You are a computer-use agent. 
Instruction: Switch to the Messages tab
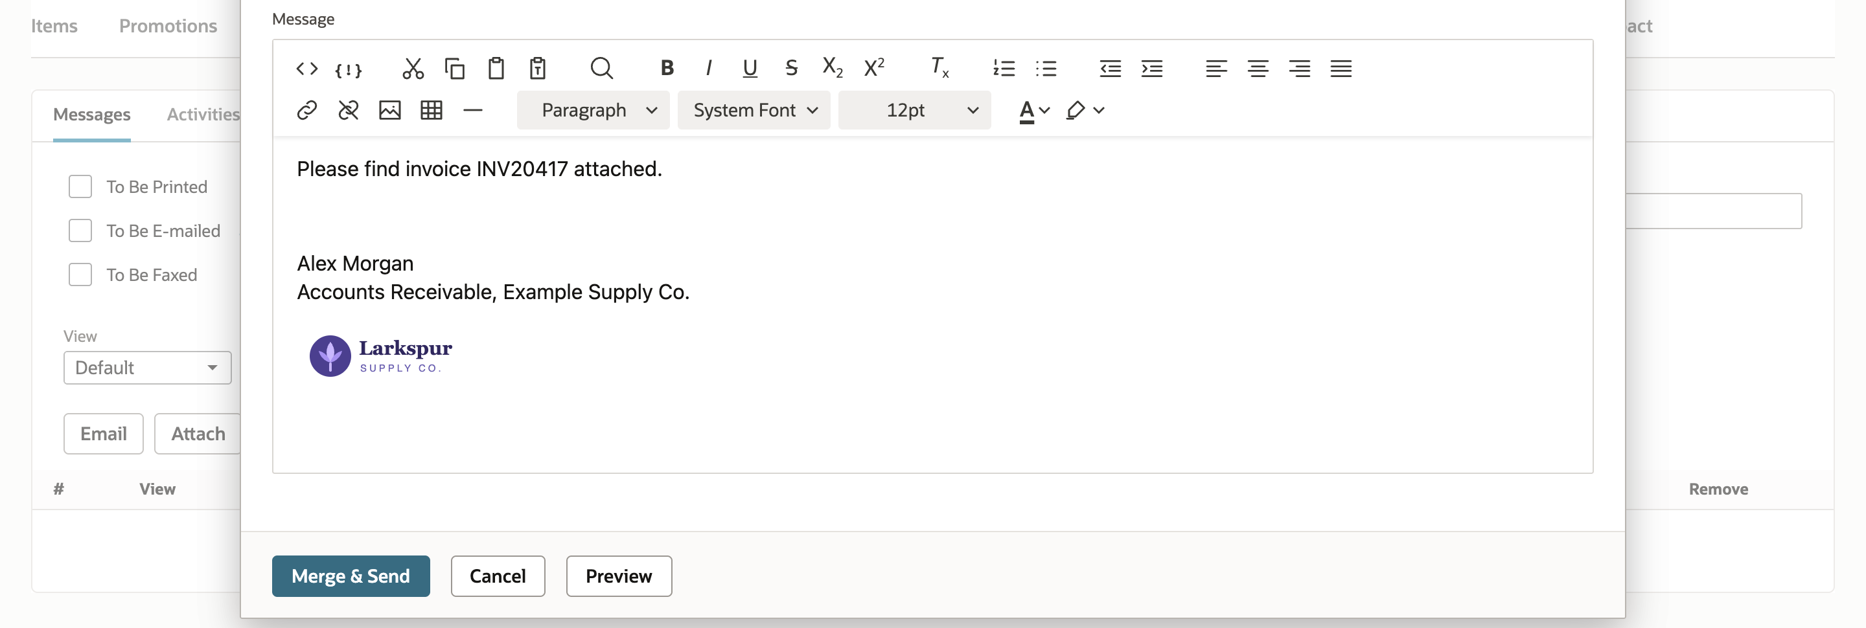point(92,115)
